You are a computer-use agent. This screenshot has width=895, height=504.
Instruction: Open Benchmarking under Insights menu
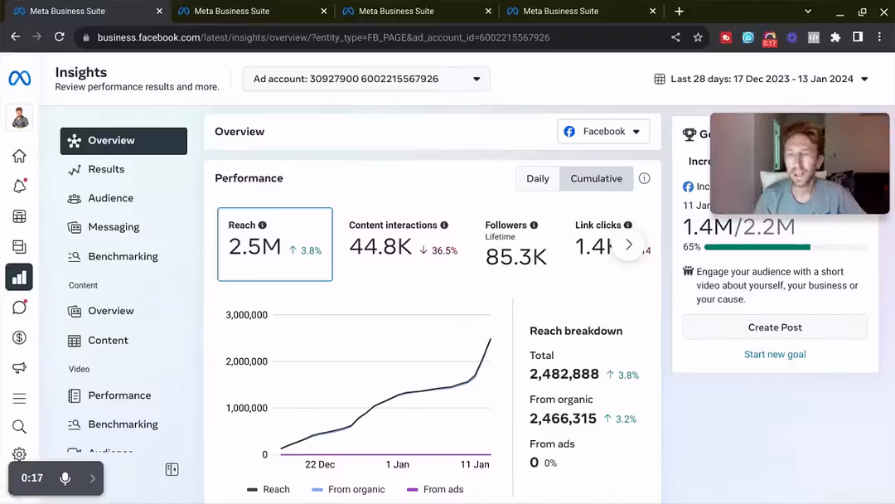[x=123, y=256]
